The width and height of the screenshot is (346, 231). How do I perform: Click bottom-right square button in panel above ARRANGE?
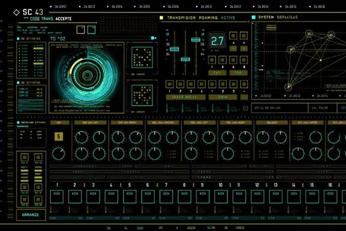tap(38, 200)
